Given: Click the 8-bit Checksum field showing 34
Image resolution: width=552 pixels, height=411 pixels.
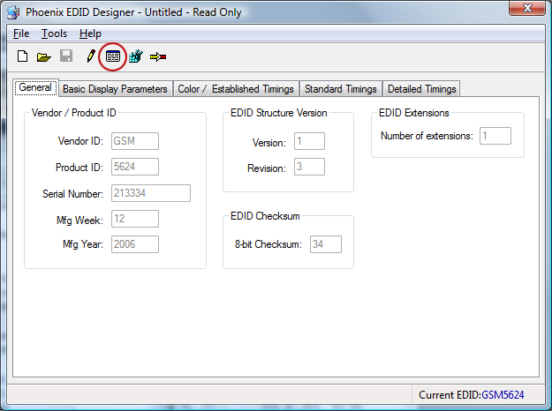Looking at the screenshot, I should [326, 244].
